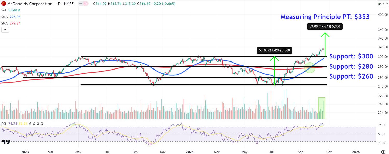Click the grey dash market status icon

coord(81,4)
